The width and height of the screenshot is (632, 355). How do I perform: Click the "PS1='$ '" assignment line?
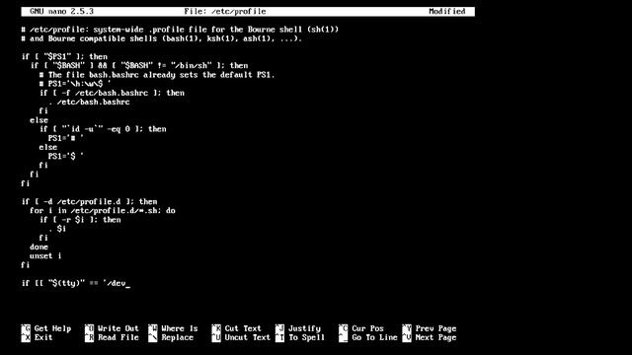pyautogui.click(x=66, y=156)
